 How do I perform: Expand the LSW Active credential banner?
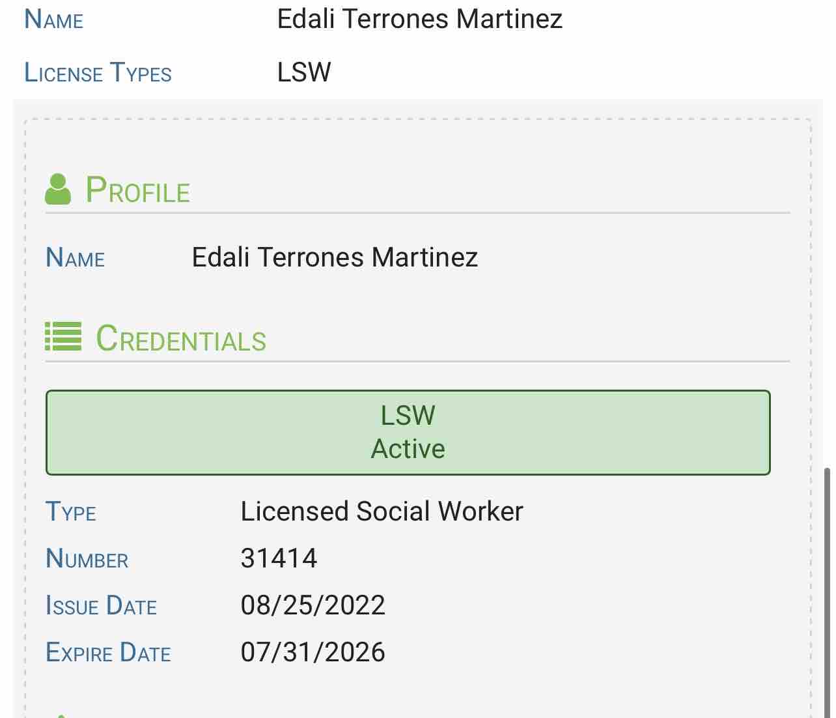(x=408, y=433)
